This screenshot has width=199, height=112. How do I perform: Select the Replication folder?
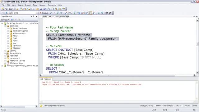point(14,56)
